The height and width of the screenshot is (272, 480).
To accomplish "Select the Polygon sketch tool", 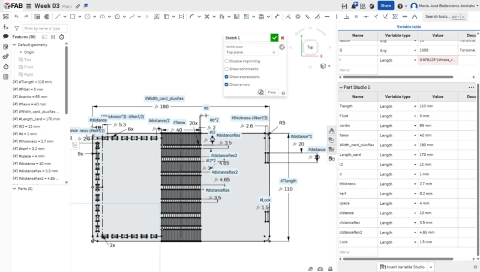I will pyautogui.click(x=117, y=17).
